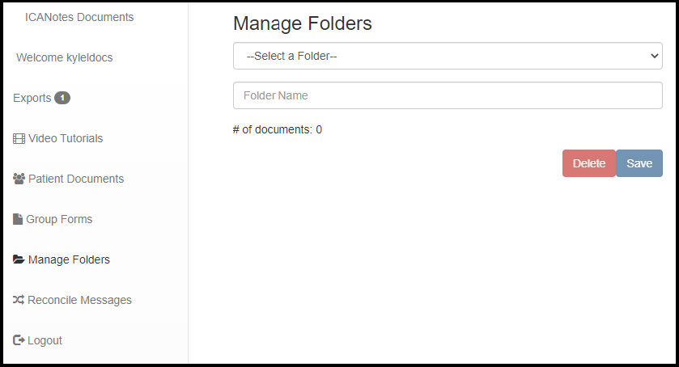Click the chevron arrow on folder selector
Viewport: 679px width, 367px height.
654,56
